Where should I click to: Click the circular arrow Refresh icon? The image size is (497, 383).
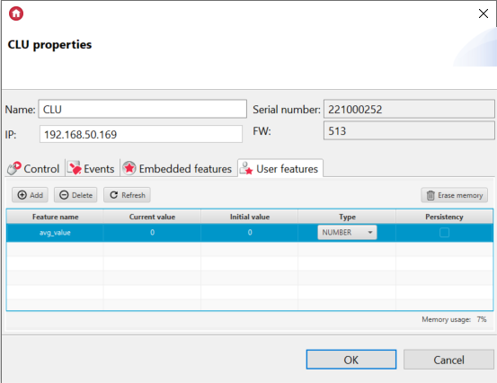(114, 195)
